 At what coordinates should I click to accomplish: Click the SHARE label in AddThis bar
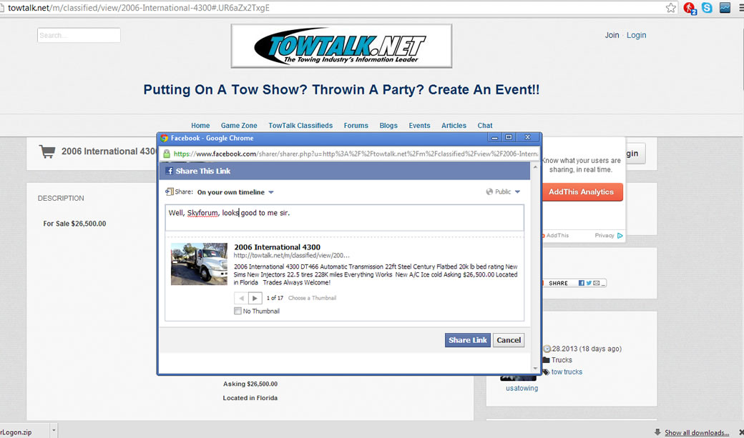click(x=558, y=283)
